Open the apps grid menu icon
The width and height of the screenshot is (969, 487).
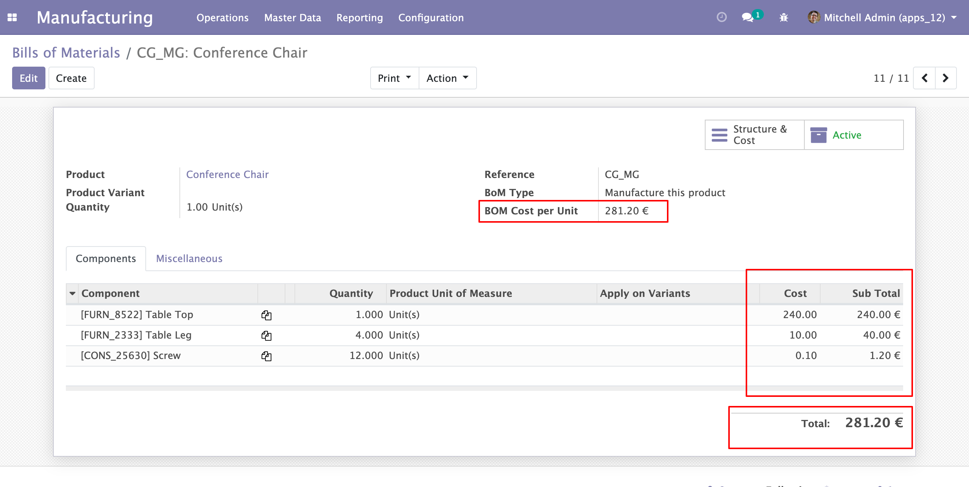pyautogui.click(x=12, y=17)
